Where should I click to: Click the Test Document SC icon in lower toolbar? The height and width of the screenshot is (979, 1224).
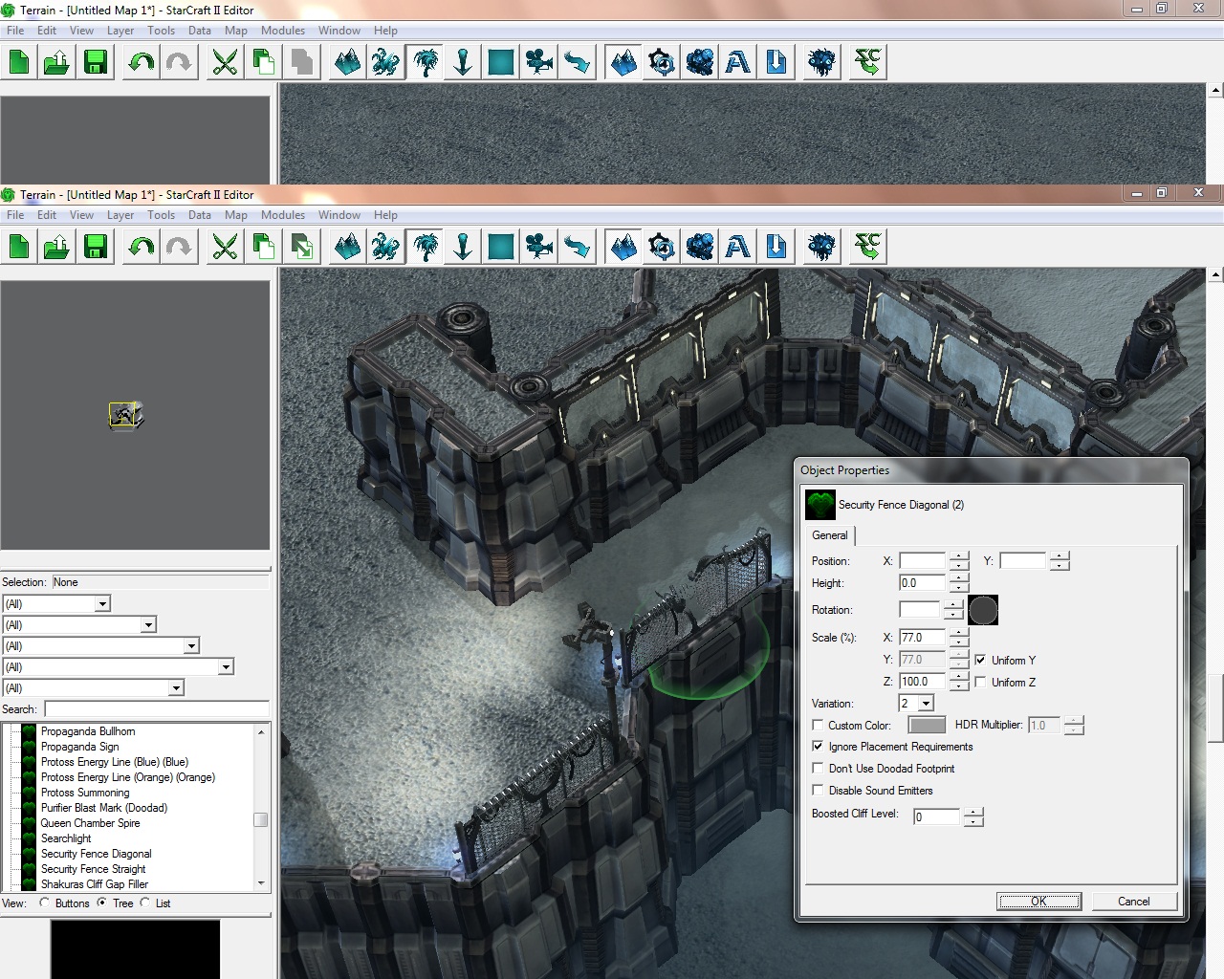pos(867,248)
